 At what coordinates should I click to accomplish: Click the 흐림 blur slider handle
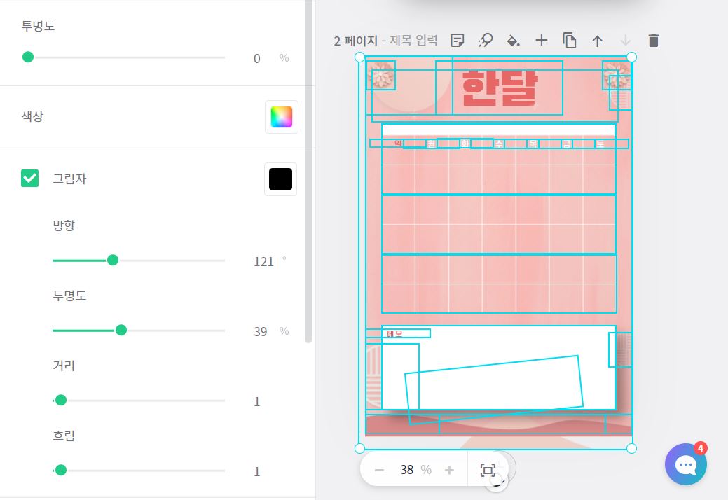point(61,471)
